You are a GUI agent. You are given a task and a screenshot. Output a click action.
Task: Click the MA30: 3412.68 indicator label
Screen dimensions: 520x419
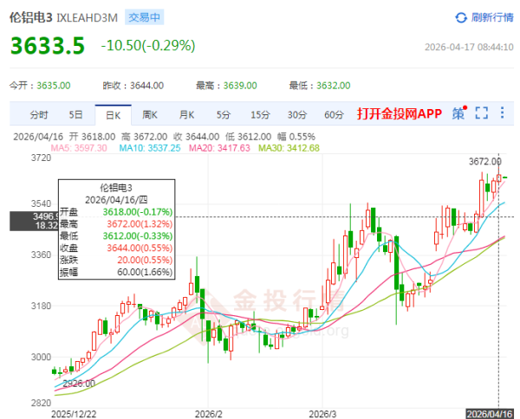(x=289, y=148)
